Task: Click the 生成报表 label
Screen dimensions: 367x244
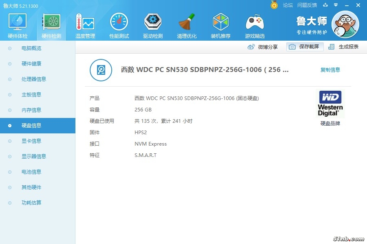Action: [349, 47]
